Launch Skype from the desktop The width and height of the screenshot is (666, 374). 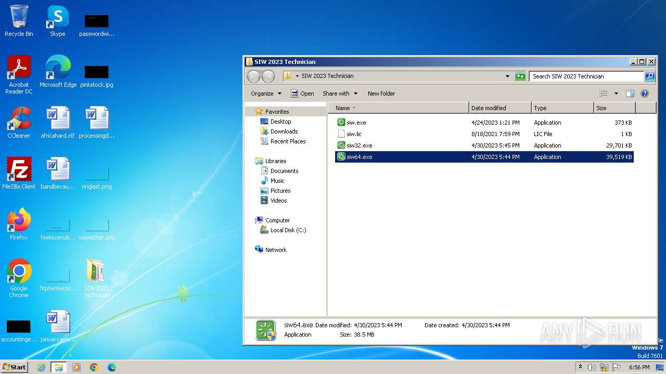tap(57, 21)
